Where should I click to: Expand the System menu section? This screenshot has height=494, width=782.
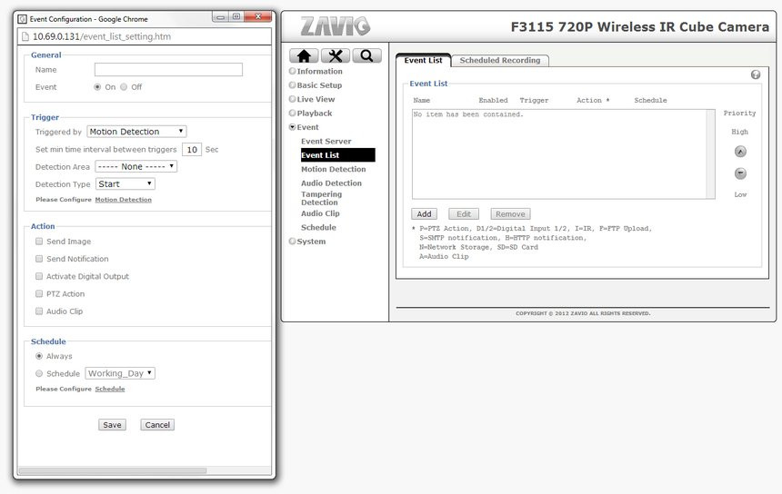click(307, 241)
